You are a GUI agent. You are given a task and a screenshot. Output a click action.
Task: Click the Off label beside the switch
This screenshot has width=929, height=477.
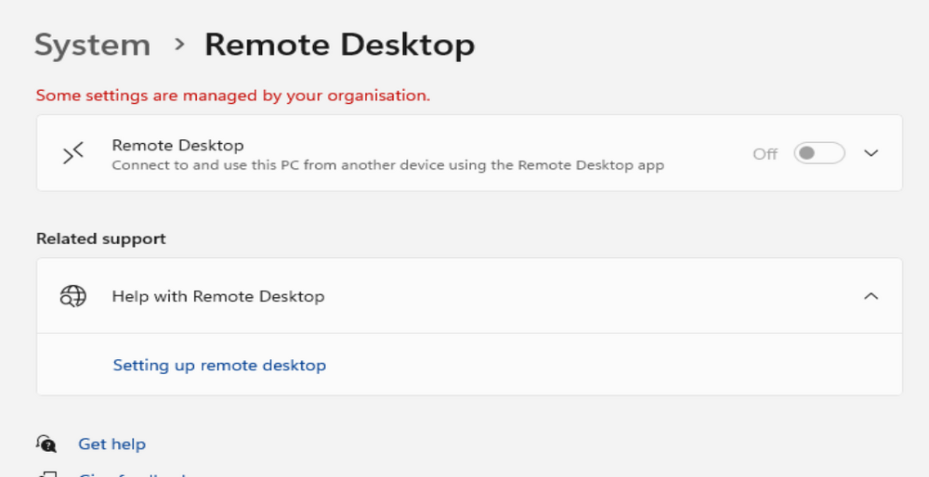765,154
